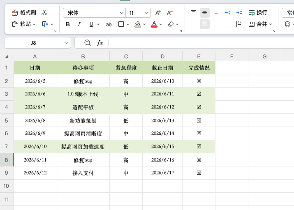Apply the red font color
Screen dimensions: 294x210
[154, 24]
